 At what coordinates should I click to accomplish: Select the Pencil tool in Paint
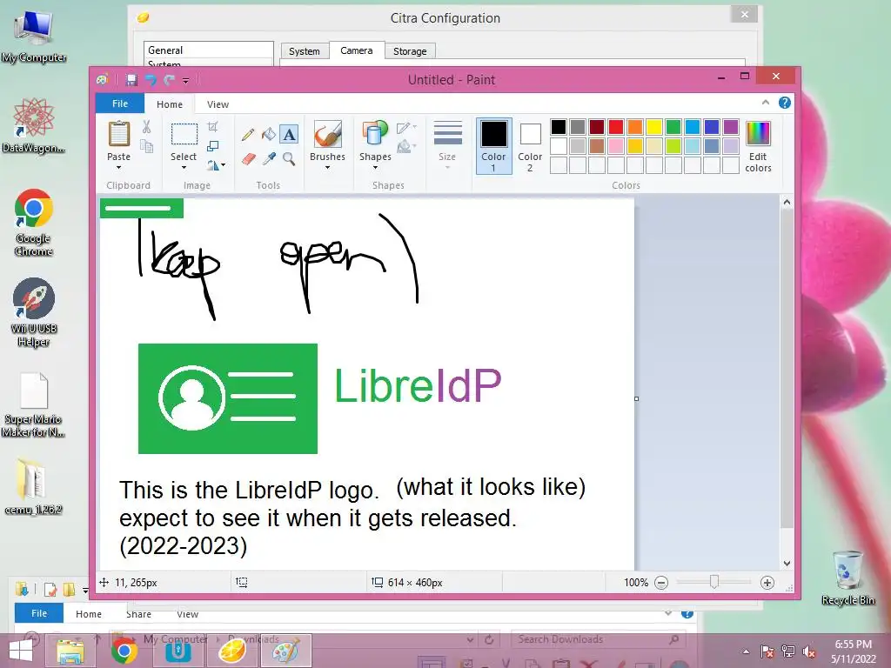(x=248, y=135)
